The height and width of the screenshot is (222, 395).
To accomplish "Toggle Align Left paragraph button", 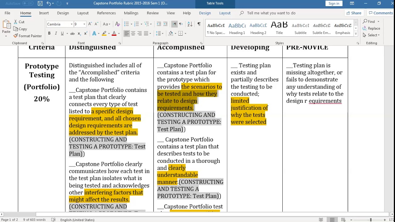I will click(x=127, y=33).
